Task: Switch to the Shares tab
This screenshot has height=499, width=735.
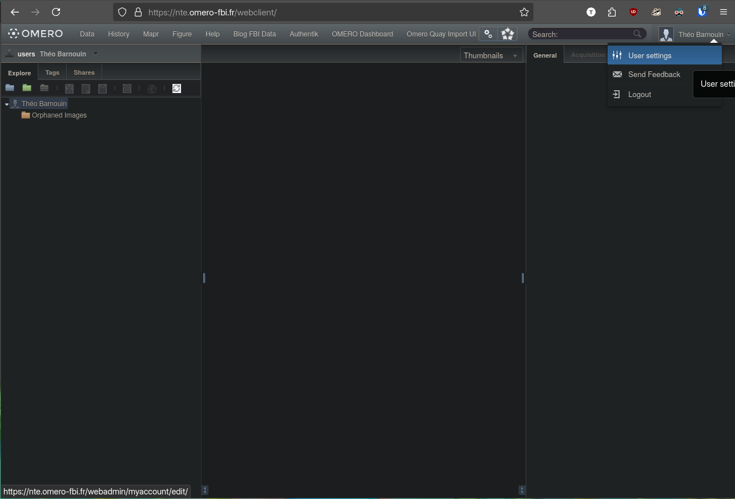Action: (x=84, y=73)
